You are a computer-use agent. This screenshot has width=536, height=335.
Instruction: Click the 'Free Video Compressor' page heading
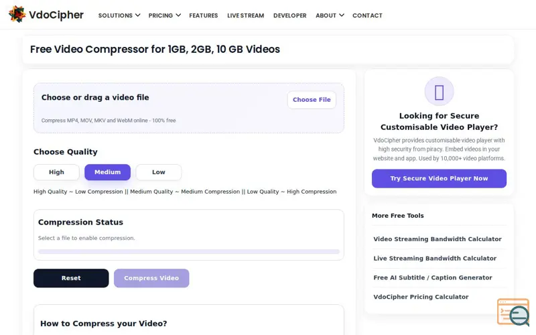coord(155,49)
